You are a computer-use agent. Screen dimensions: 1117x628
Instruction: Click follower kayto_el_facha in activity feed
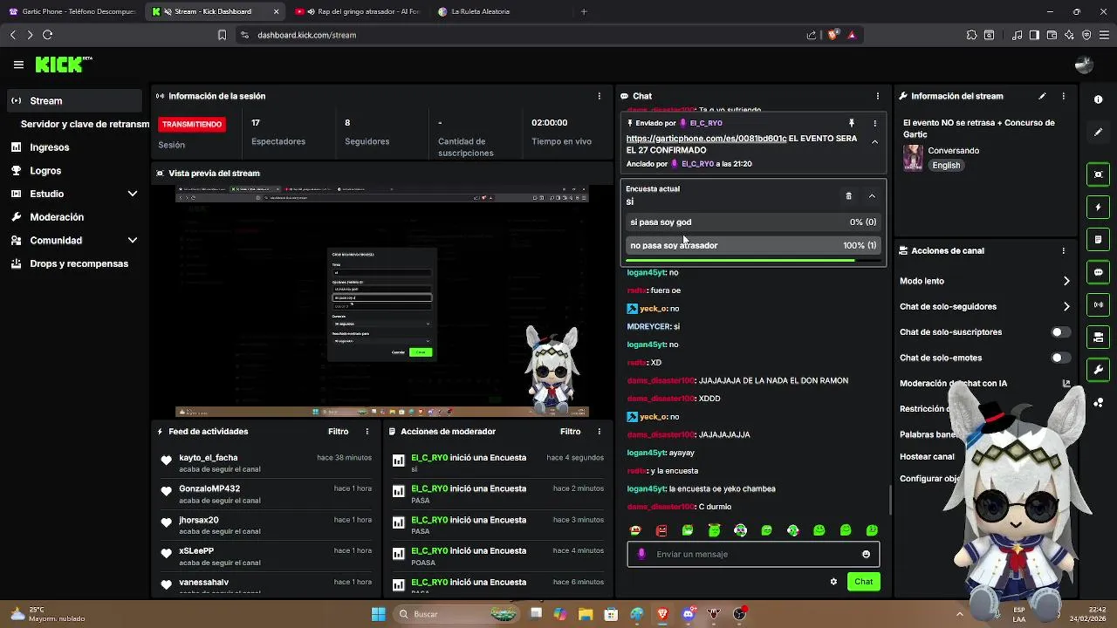point(208,458)
